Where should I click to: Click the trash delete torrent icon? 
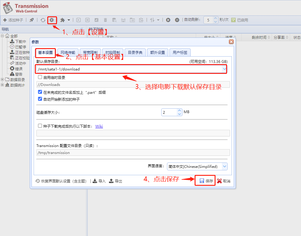pos(105,20)
